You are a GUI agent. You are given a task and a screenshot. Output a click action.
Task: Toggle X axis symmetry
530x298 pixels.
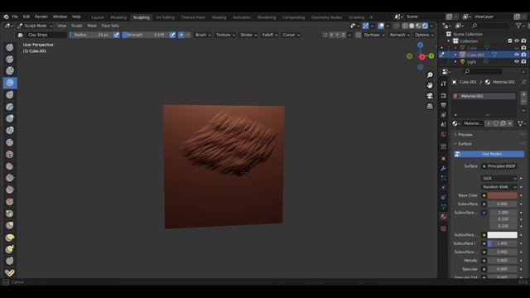pyautogui.click(x=331, y=35)
